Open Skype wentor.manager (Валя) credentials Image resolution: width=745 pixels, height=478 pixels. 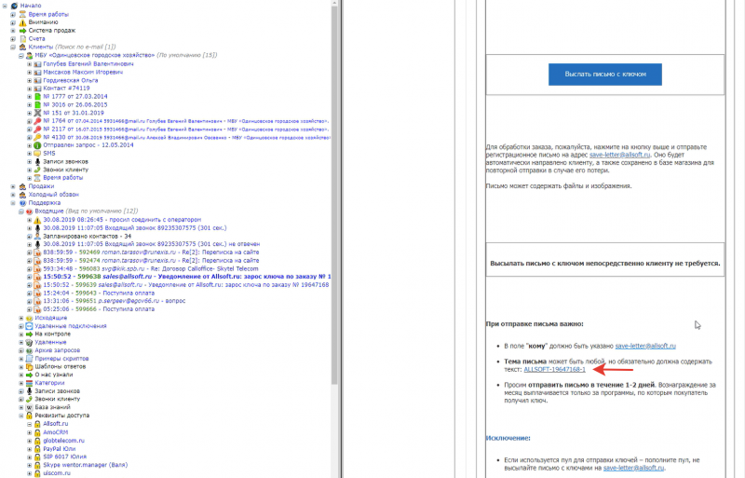pos(85,465)
